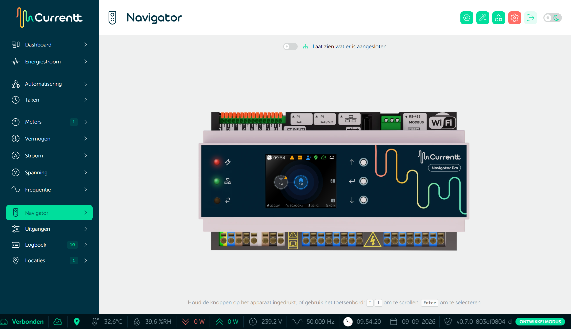The height and width of the screenshot is (329, 571).
Task: Expand the Dashboard chevron
Action: click(86, 45)
